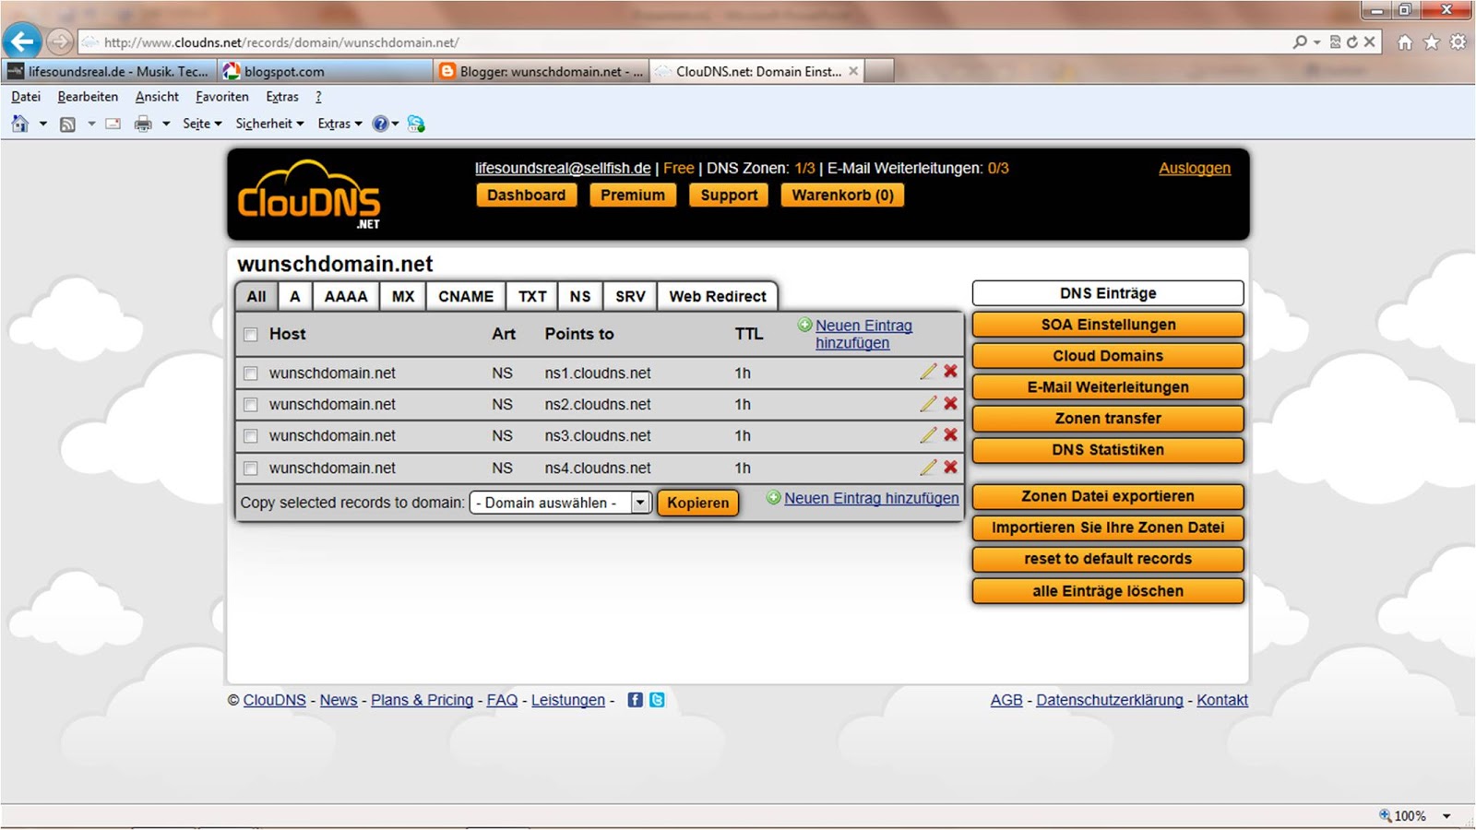Go back with the browser back arrow
Viewport: 1476px width, 830px height.
[22, 41]
